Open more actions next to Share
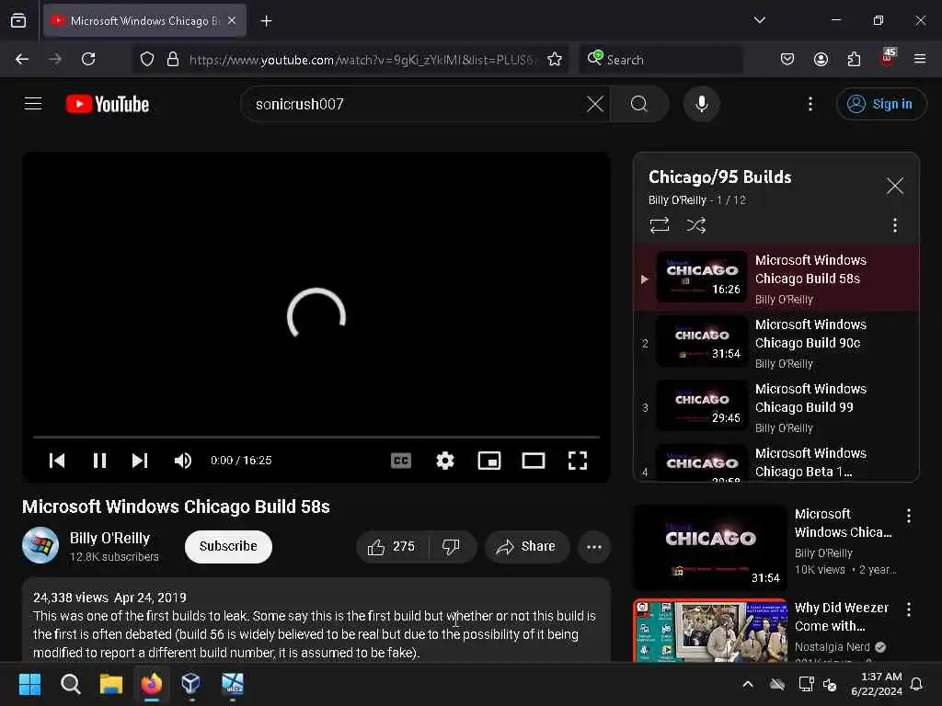The height and width of the screenshot is (706, 942). pos(594,546)
